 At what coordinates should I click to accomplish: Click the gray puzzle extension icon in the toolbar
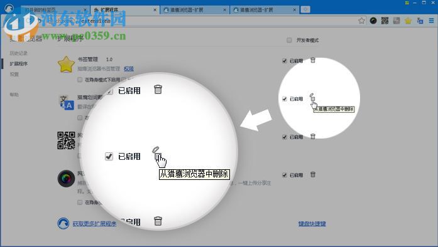tap(397, 21)
